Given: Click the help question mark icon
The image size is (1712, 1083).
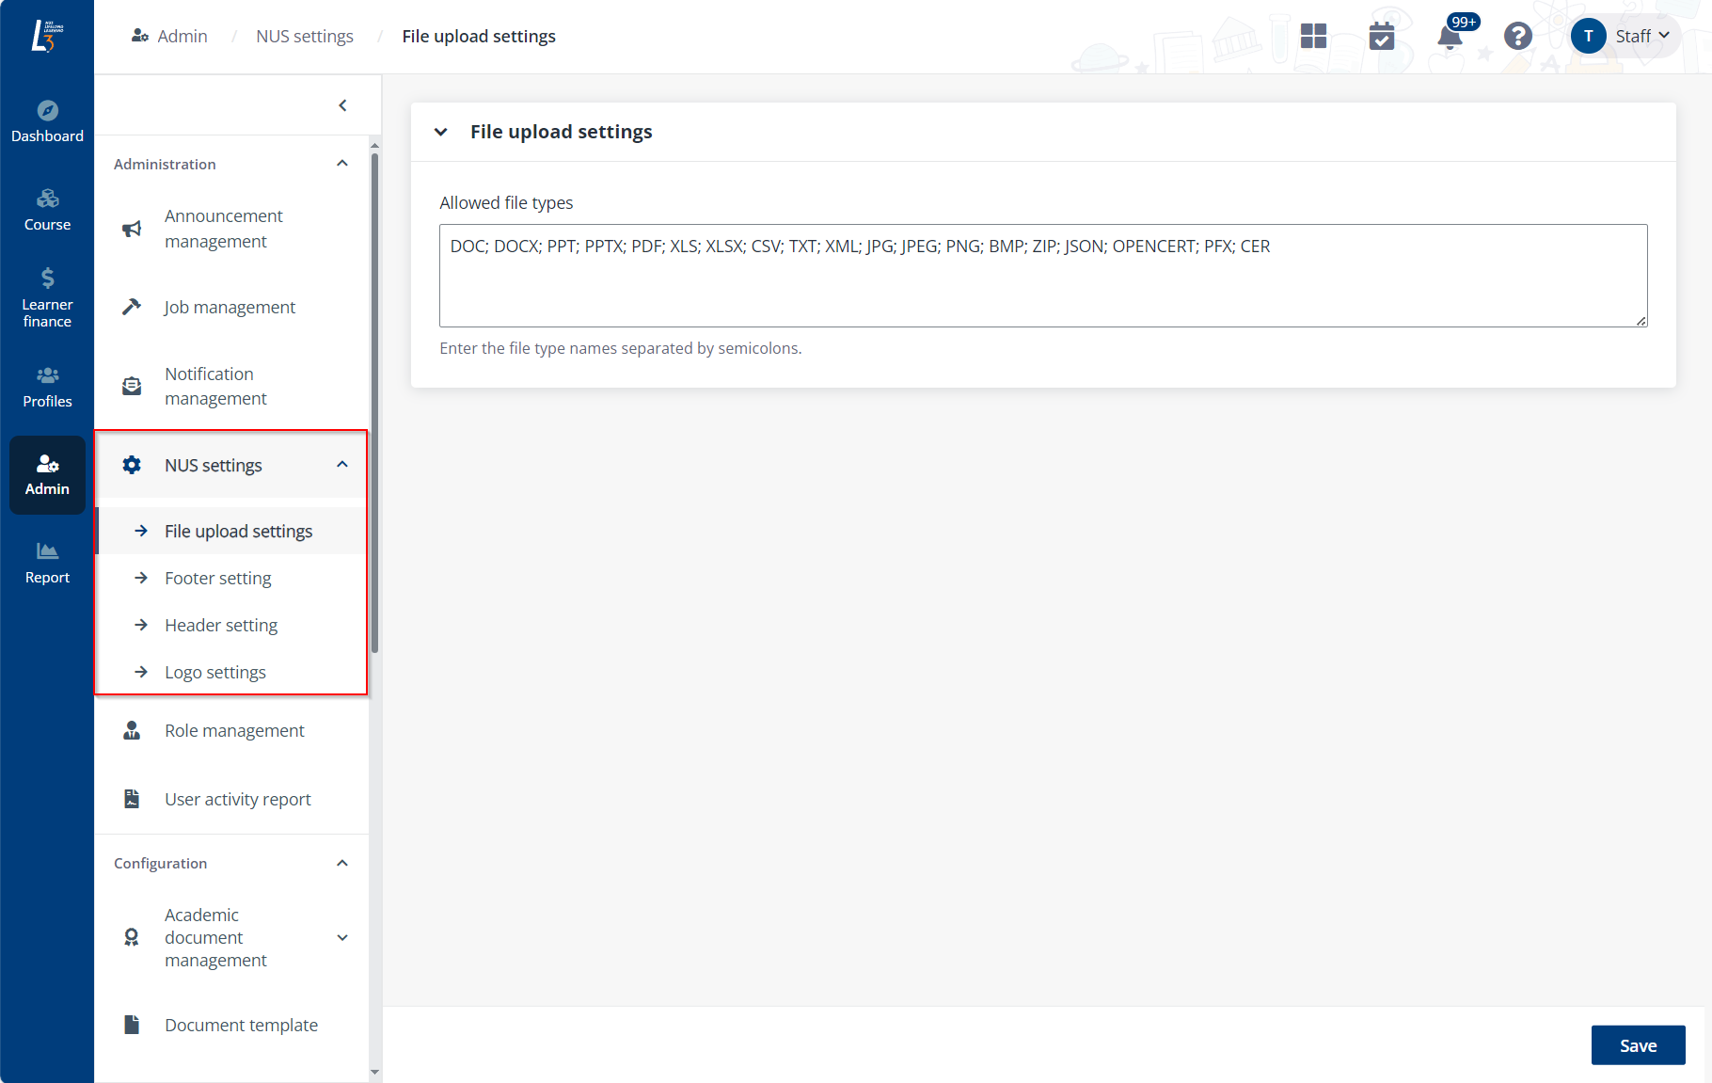Looking at the screenshot, I should (1517, 37).
